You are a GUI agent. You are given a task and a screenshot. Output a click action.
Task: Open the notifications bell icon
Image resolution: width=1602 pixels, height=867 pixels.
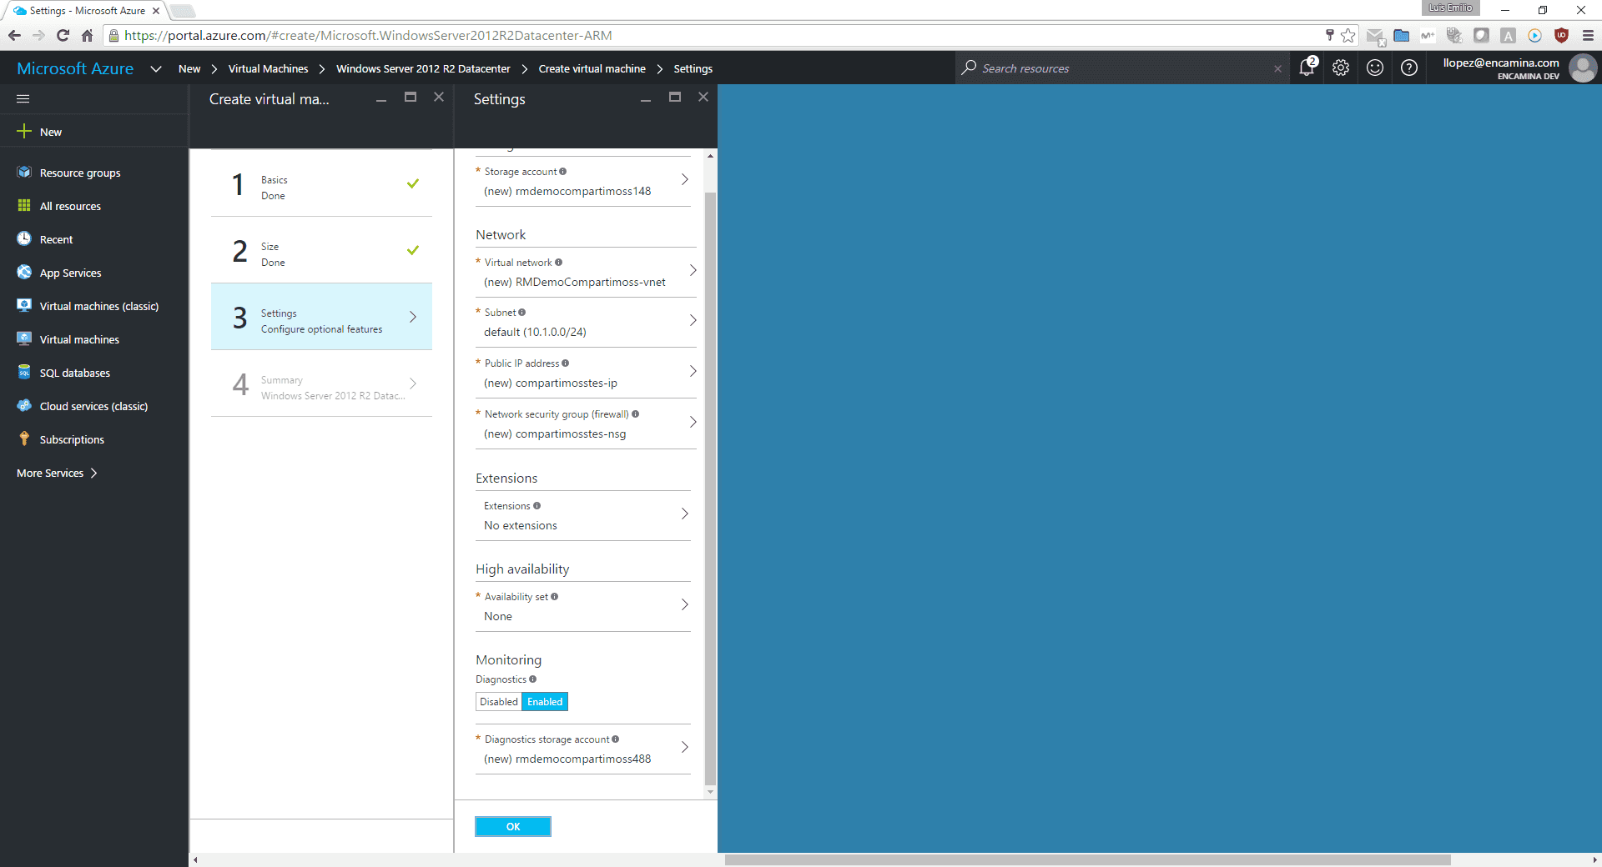(x=1307, y=68)
